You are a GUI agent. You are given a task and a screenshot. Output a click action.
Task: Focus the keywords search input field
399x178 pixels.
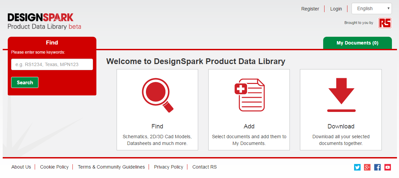click(x=52, y=64)
